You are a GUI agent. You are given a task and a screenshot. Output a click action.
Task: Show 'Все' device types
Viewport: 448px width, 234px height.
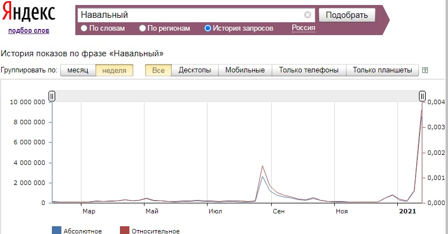158,70
